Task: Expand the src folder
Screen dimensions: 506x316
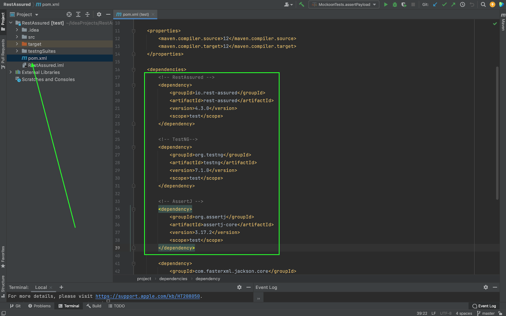Action: (17, 37)
